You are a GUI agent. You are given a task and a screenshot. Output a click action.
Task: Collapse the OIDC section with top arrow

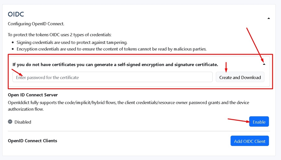click(x=269, y=18)
